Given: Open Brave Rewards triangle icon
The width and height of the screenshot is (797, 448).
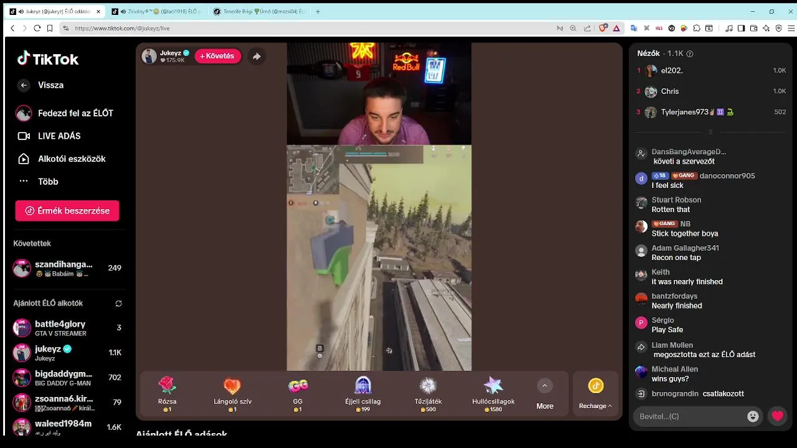Looking at the screenshot, I should pos(616,28).
